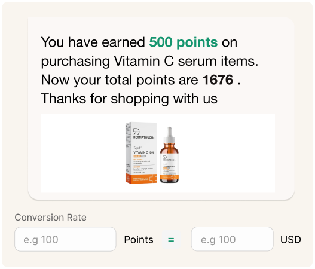This screenshot has height=269, width=315.
Task: Click the "Points" unit label
Action: pyautogui.click(x=139, y=240)
